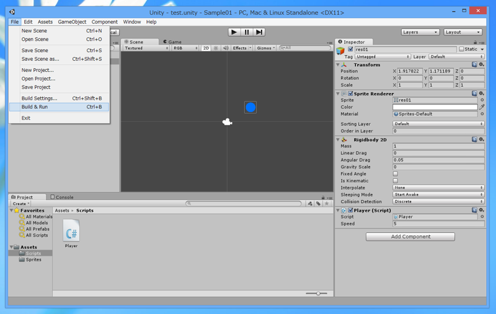Toggle Player Script enabled checkbox

click(350, 210)
